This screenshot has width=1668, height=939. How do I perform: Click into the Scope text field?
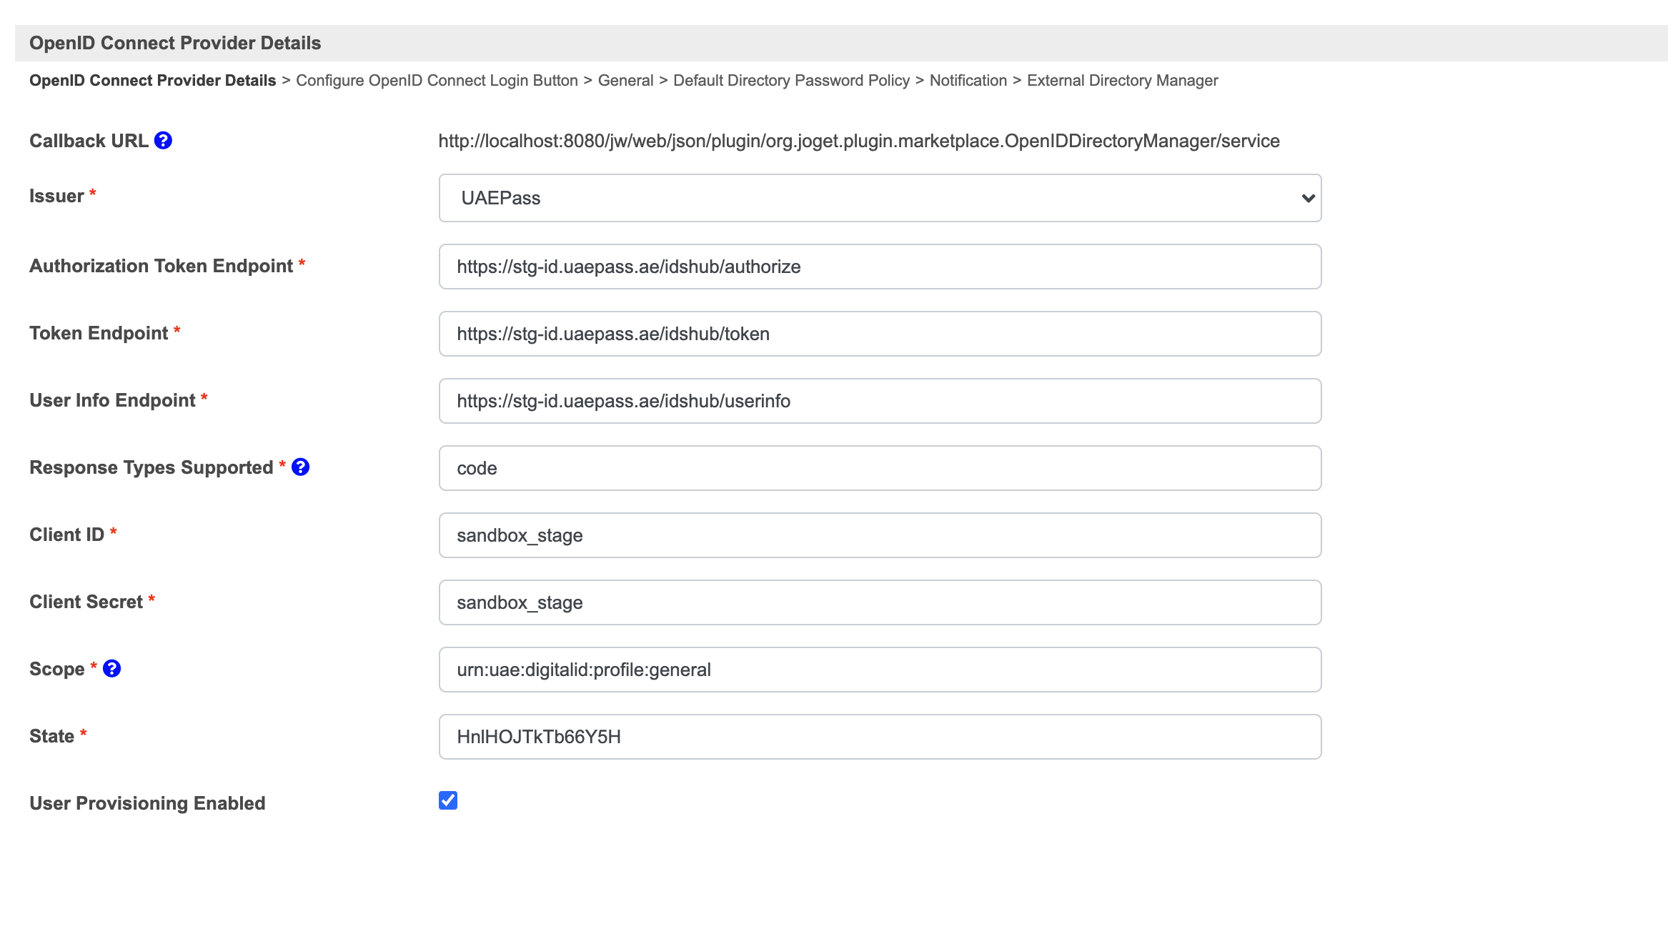(x=880, y=670)
